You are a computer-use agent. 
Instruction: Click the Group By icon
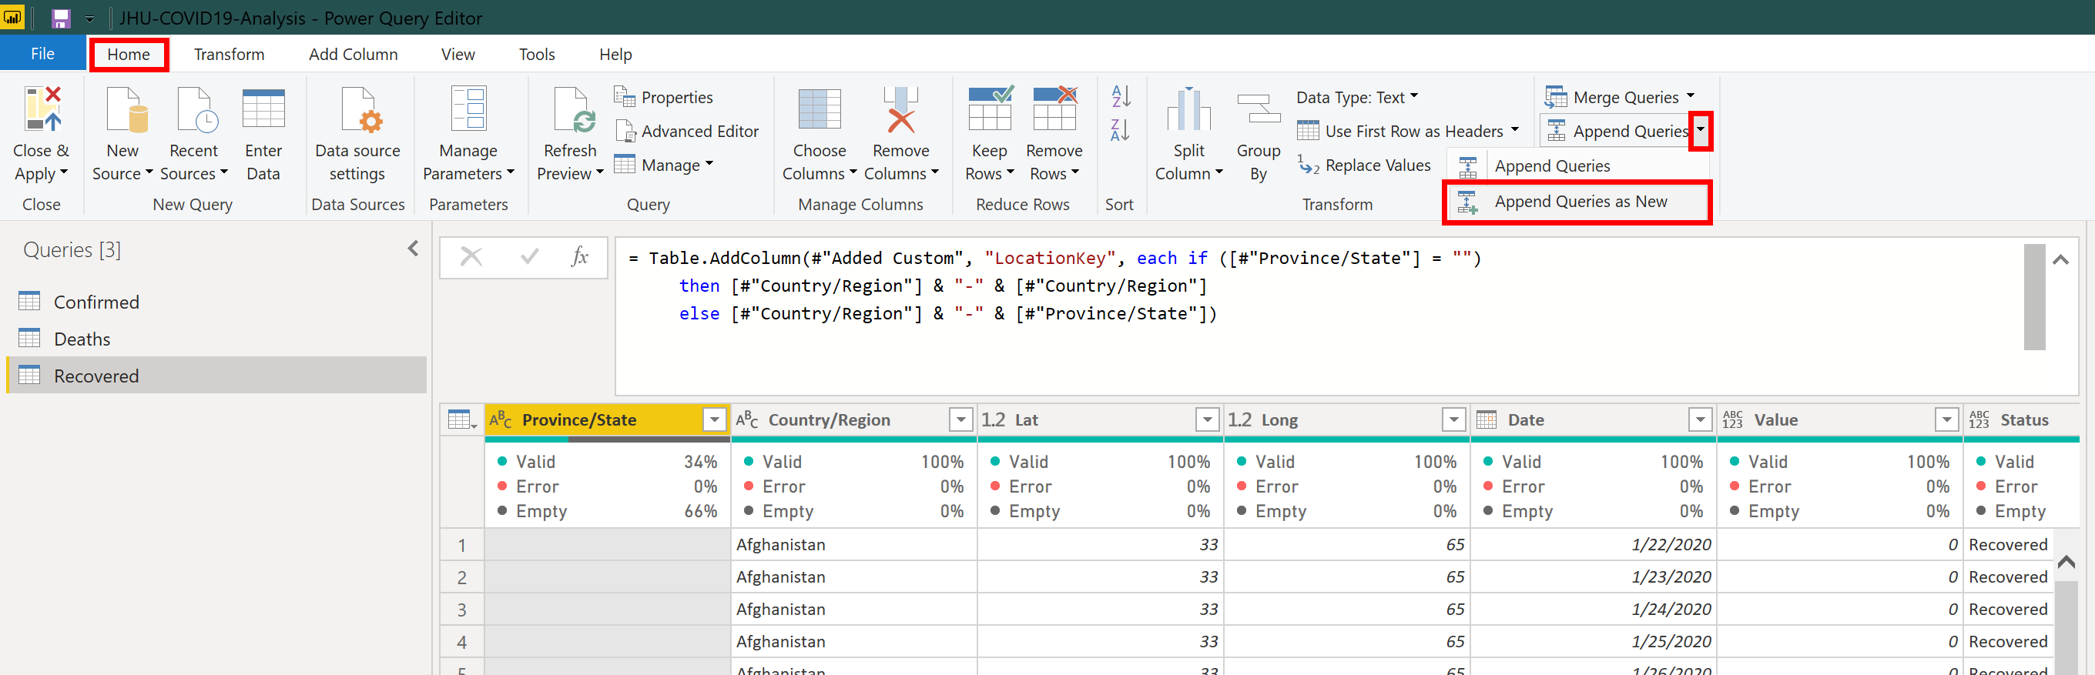1259,109
